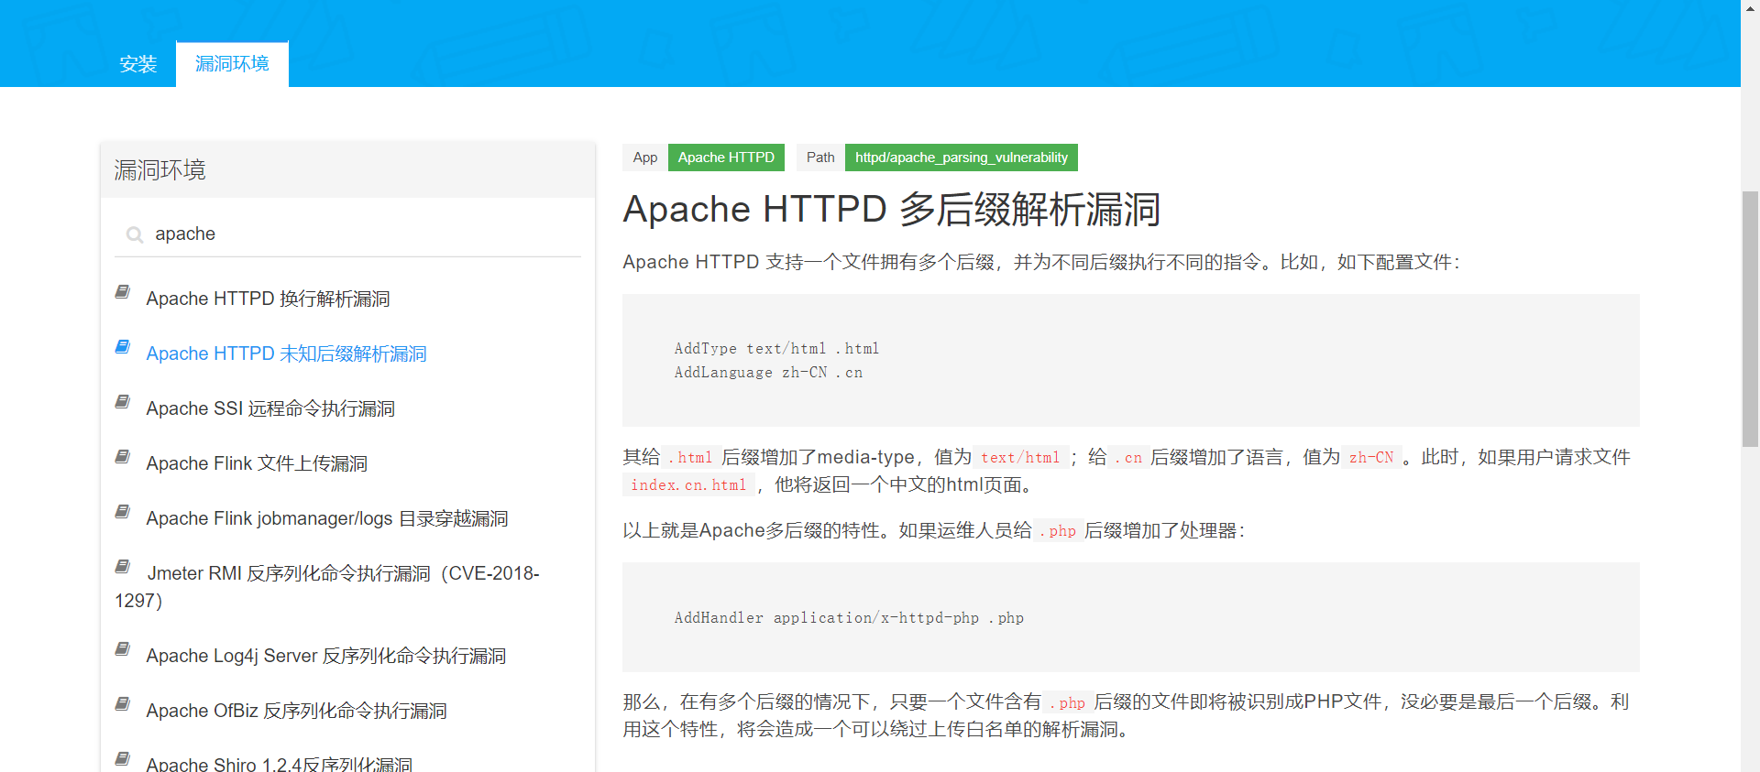The width and height of the screenshot is (1760, 772).
Task: Click book icon beside Apache Flink 文件上传漏洞
Action: point(122,457)
